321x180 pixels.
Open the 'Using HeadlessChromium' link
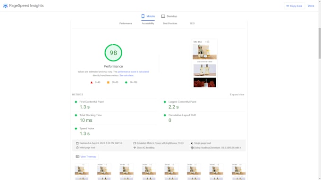click(x=218, y=148)
